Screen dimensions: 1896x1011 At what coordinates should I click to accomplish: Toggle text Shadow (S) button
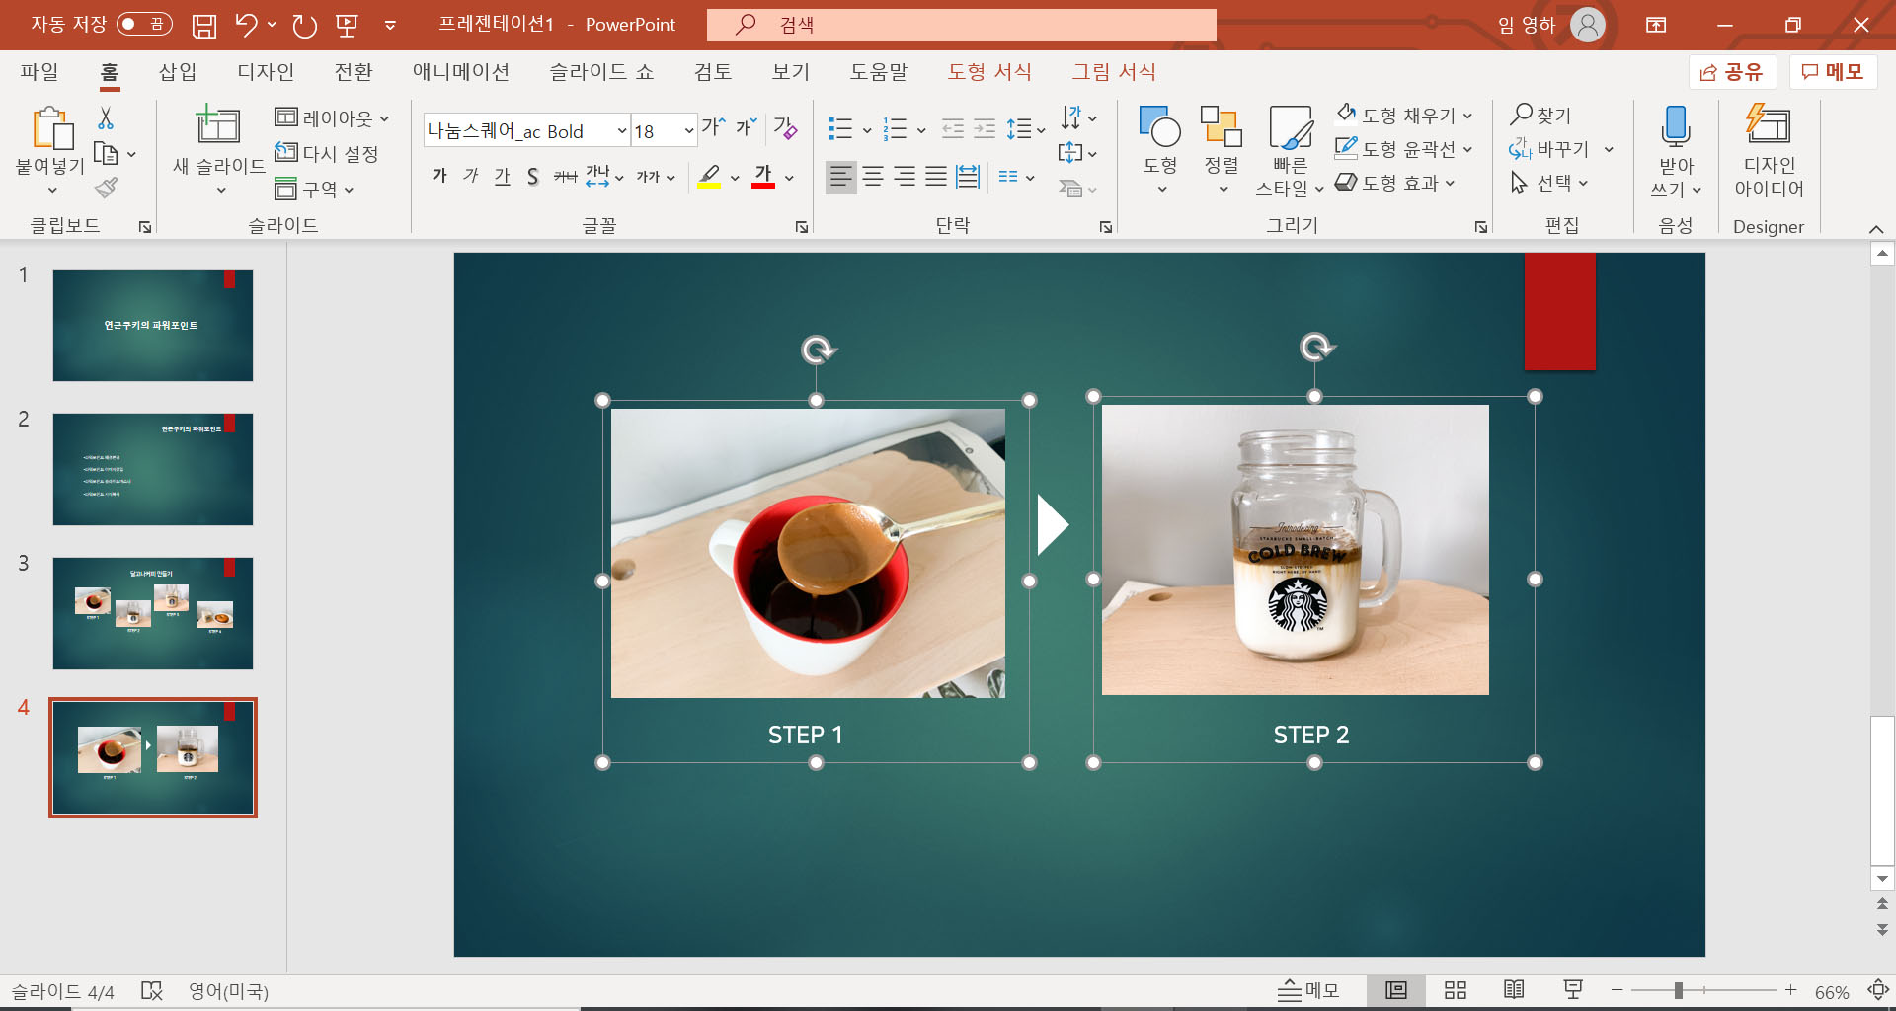point(533,176)
